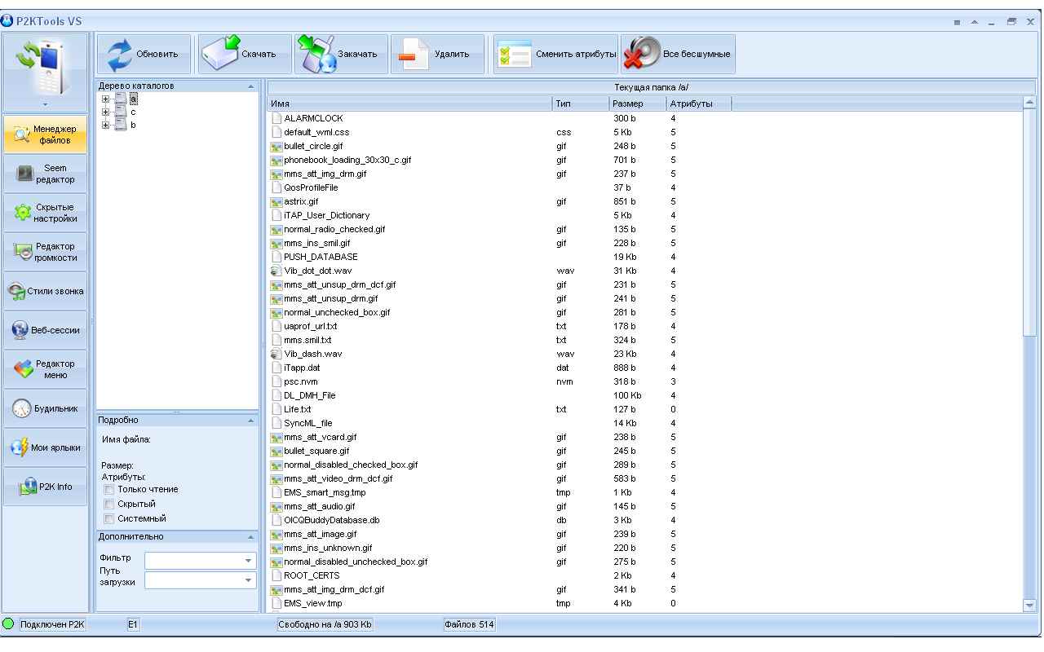Screen dimensions: 1044x652
Task: Open the P2K Info section
Action: pyautogui.click(x=45, y=486)
